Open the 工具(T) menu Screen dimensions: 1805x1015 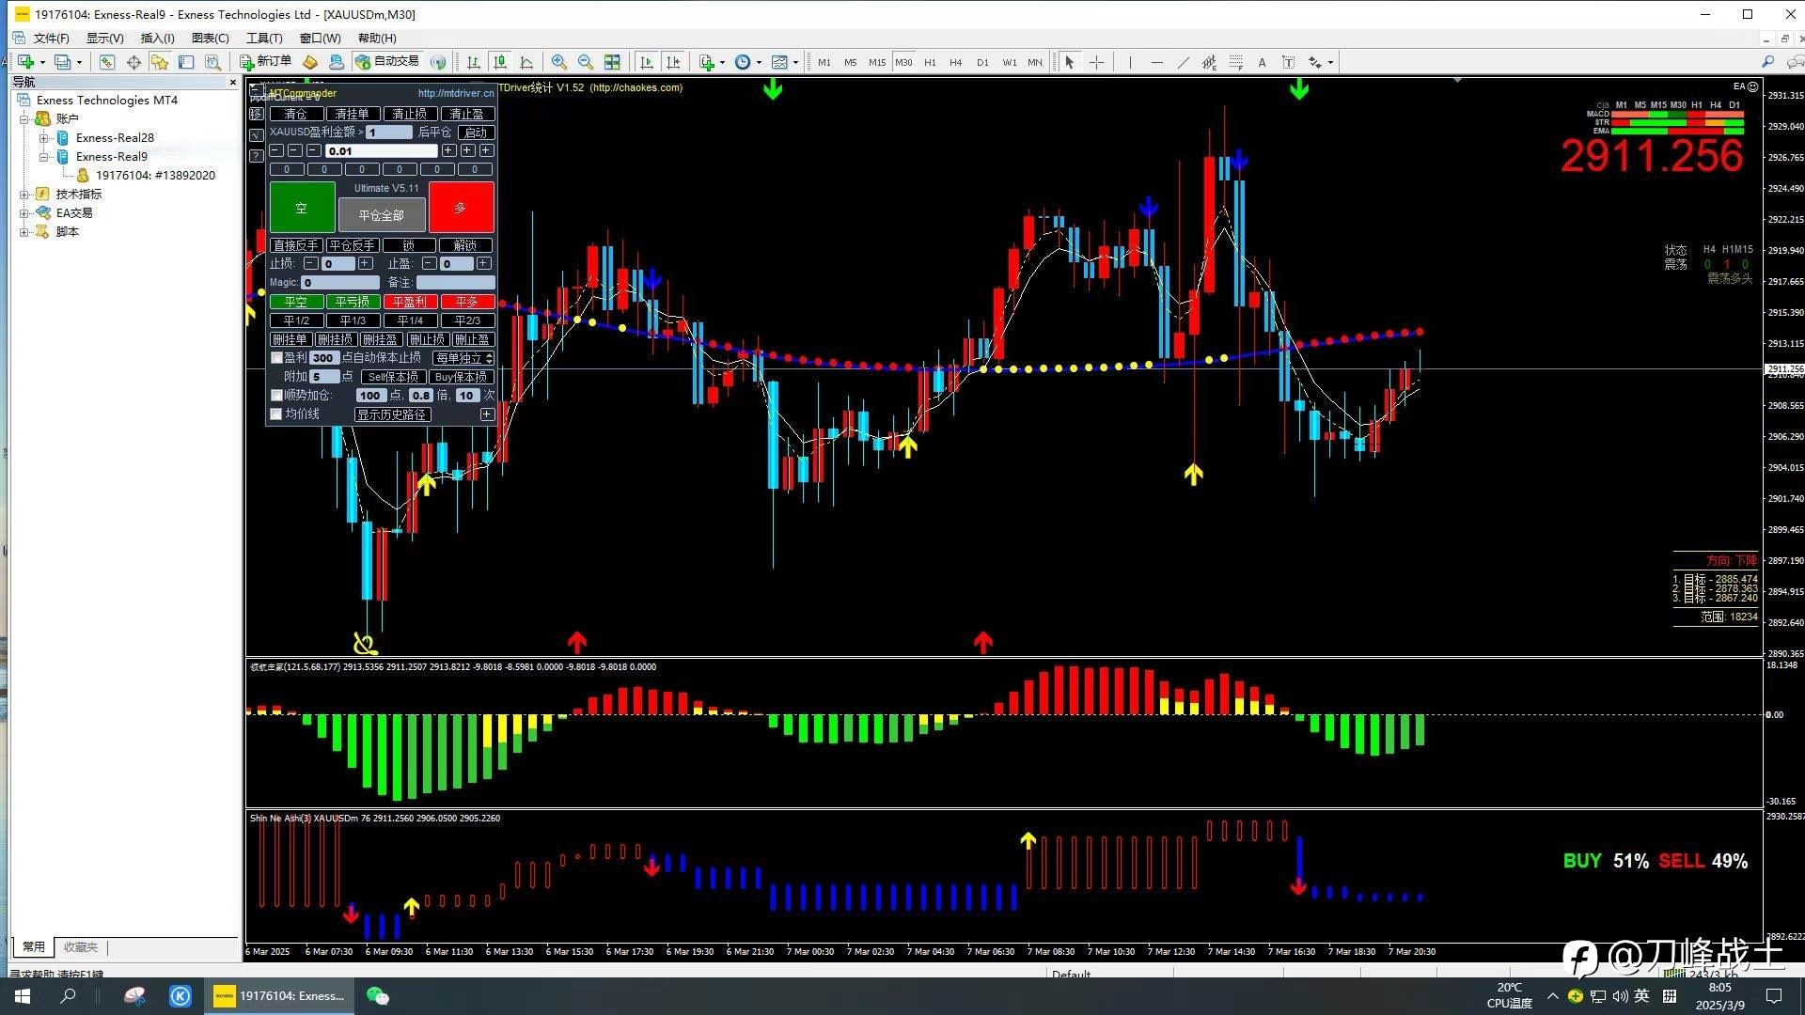click(x=264, y=38)
